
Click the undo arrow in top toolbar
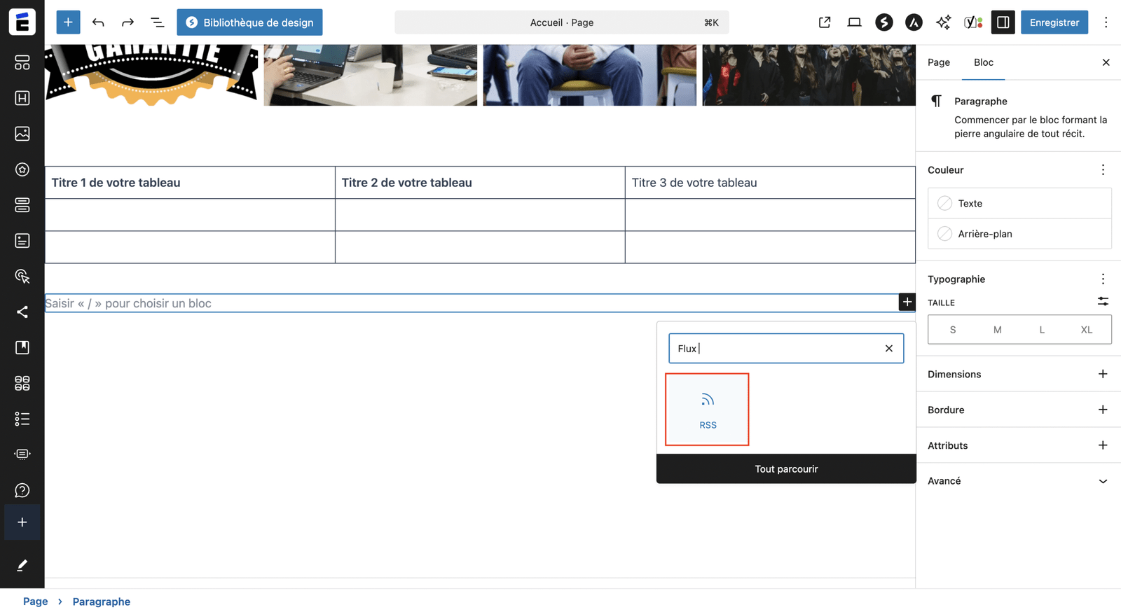click(x=98, y=22)
